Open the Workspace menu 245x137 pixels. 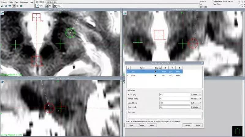pyautogui.click(x=24, y=2)
